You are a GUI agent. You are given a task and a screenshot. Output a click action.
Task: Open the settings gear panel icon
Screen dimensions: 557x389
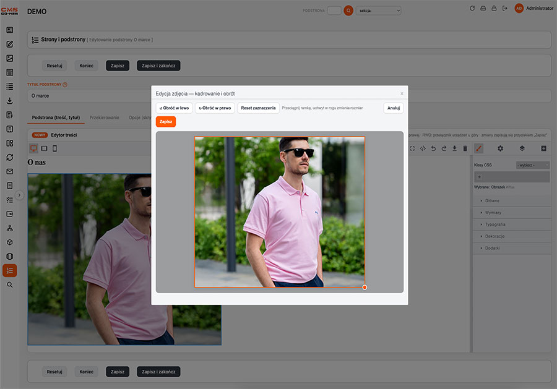coord(500,148)
